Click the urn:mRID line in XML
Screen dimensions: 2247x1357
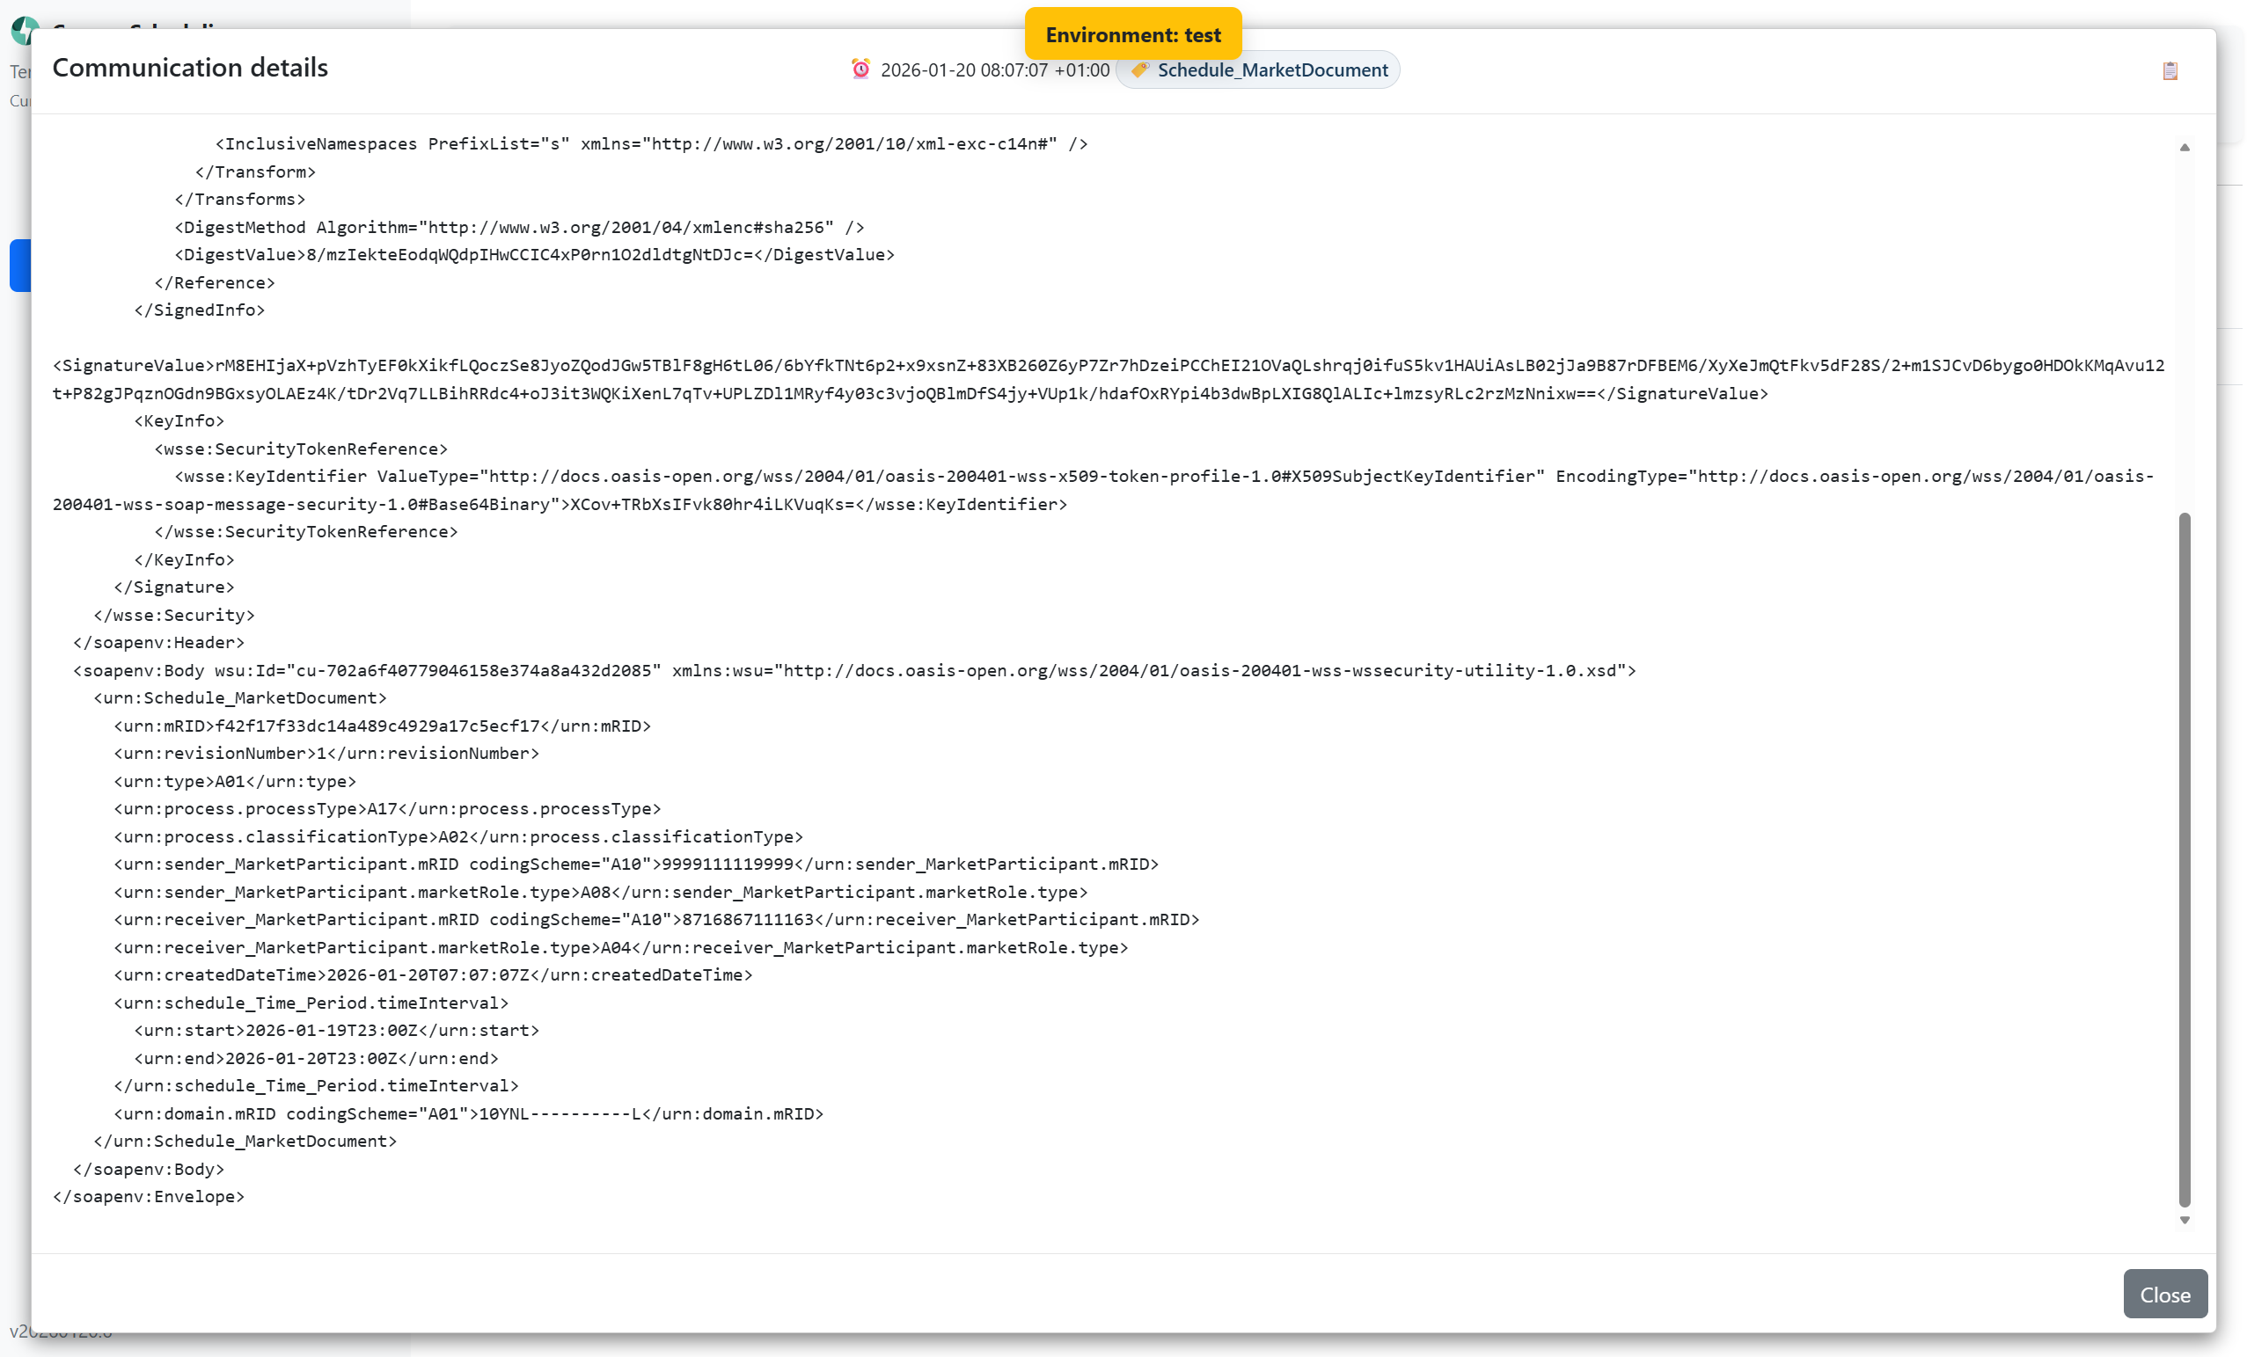click(381, 726)
